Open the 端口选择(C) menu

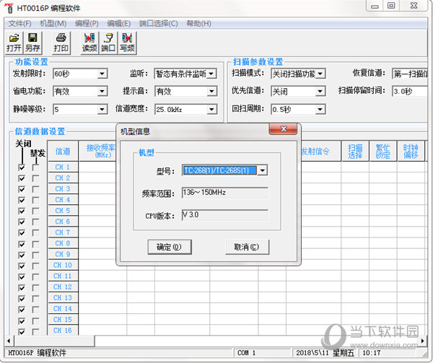[x=159, y=24]
